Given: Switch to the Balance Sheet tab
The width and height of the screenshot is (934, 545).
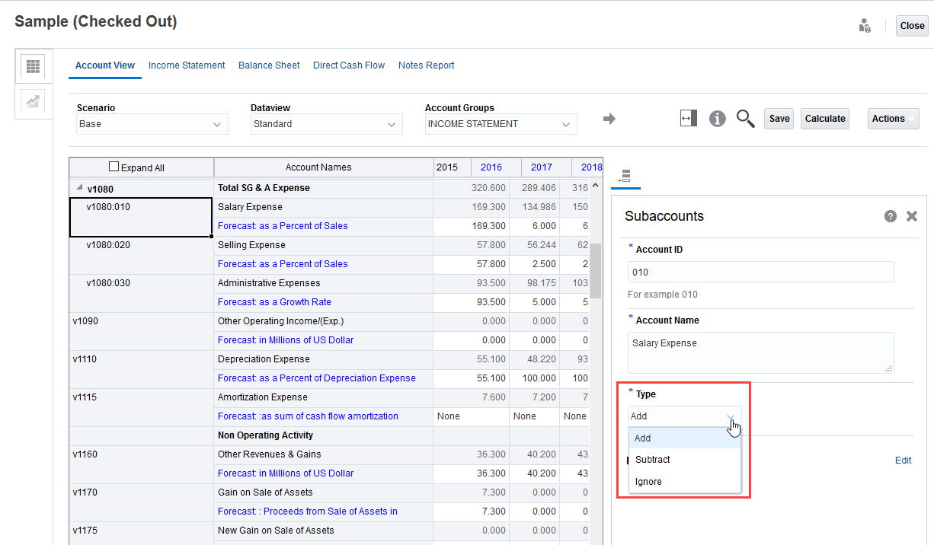Looking at the screenshot, I should point(268,65).
